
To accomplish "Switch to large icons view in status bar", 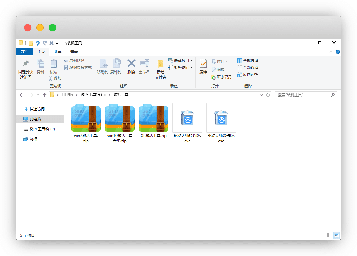I will pos(337,235).
